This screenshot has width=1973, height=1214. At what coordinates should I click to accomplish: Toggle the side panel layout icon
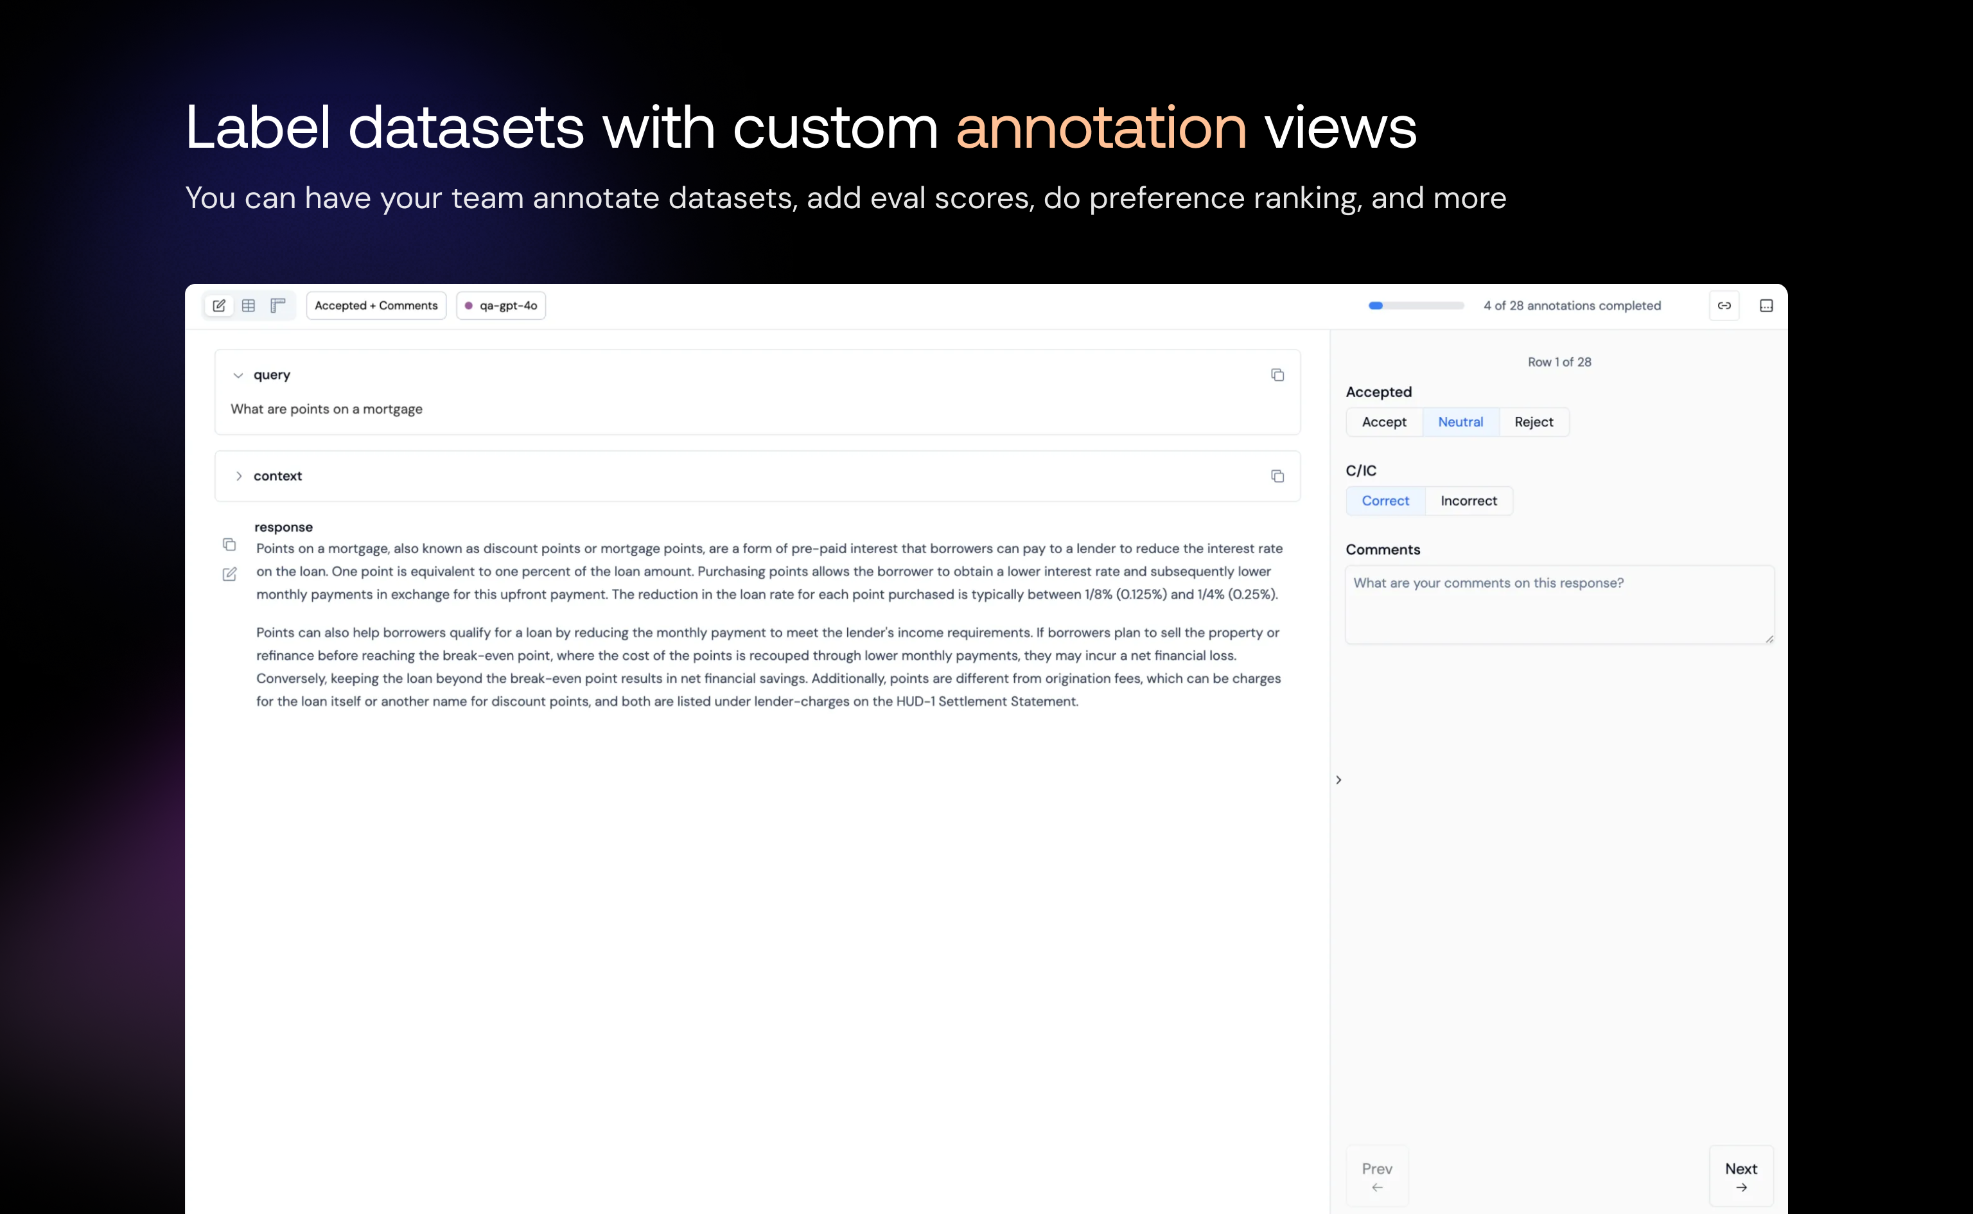click(x=1766, y=305)
